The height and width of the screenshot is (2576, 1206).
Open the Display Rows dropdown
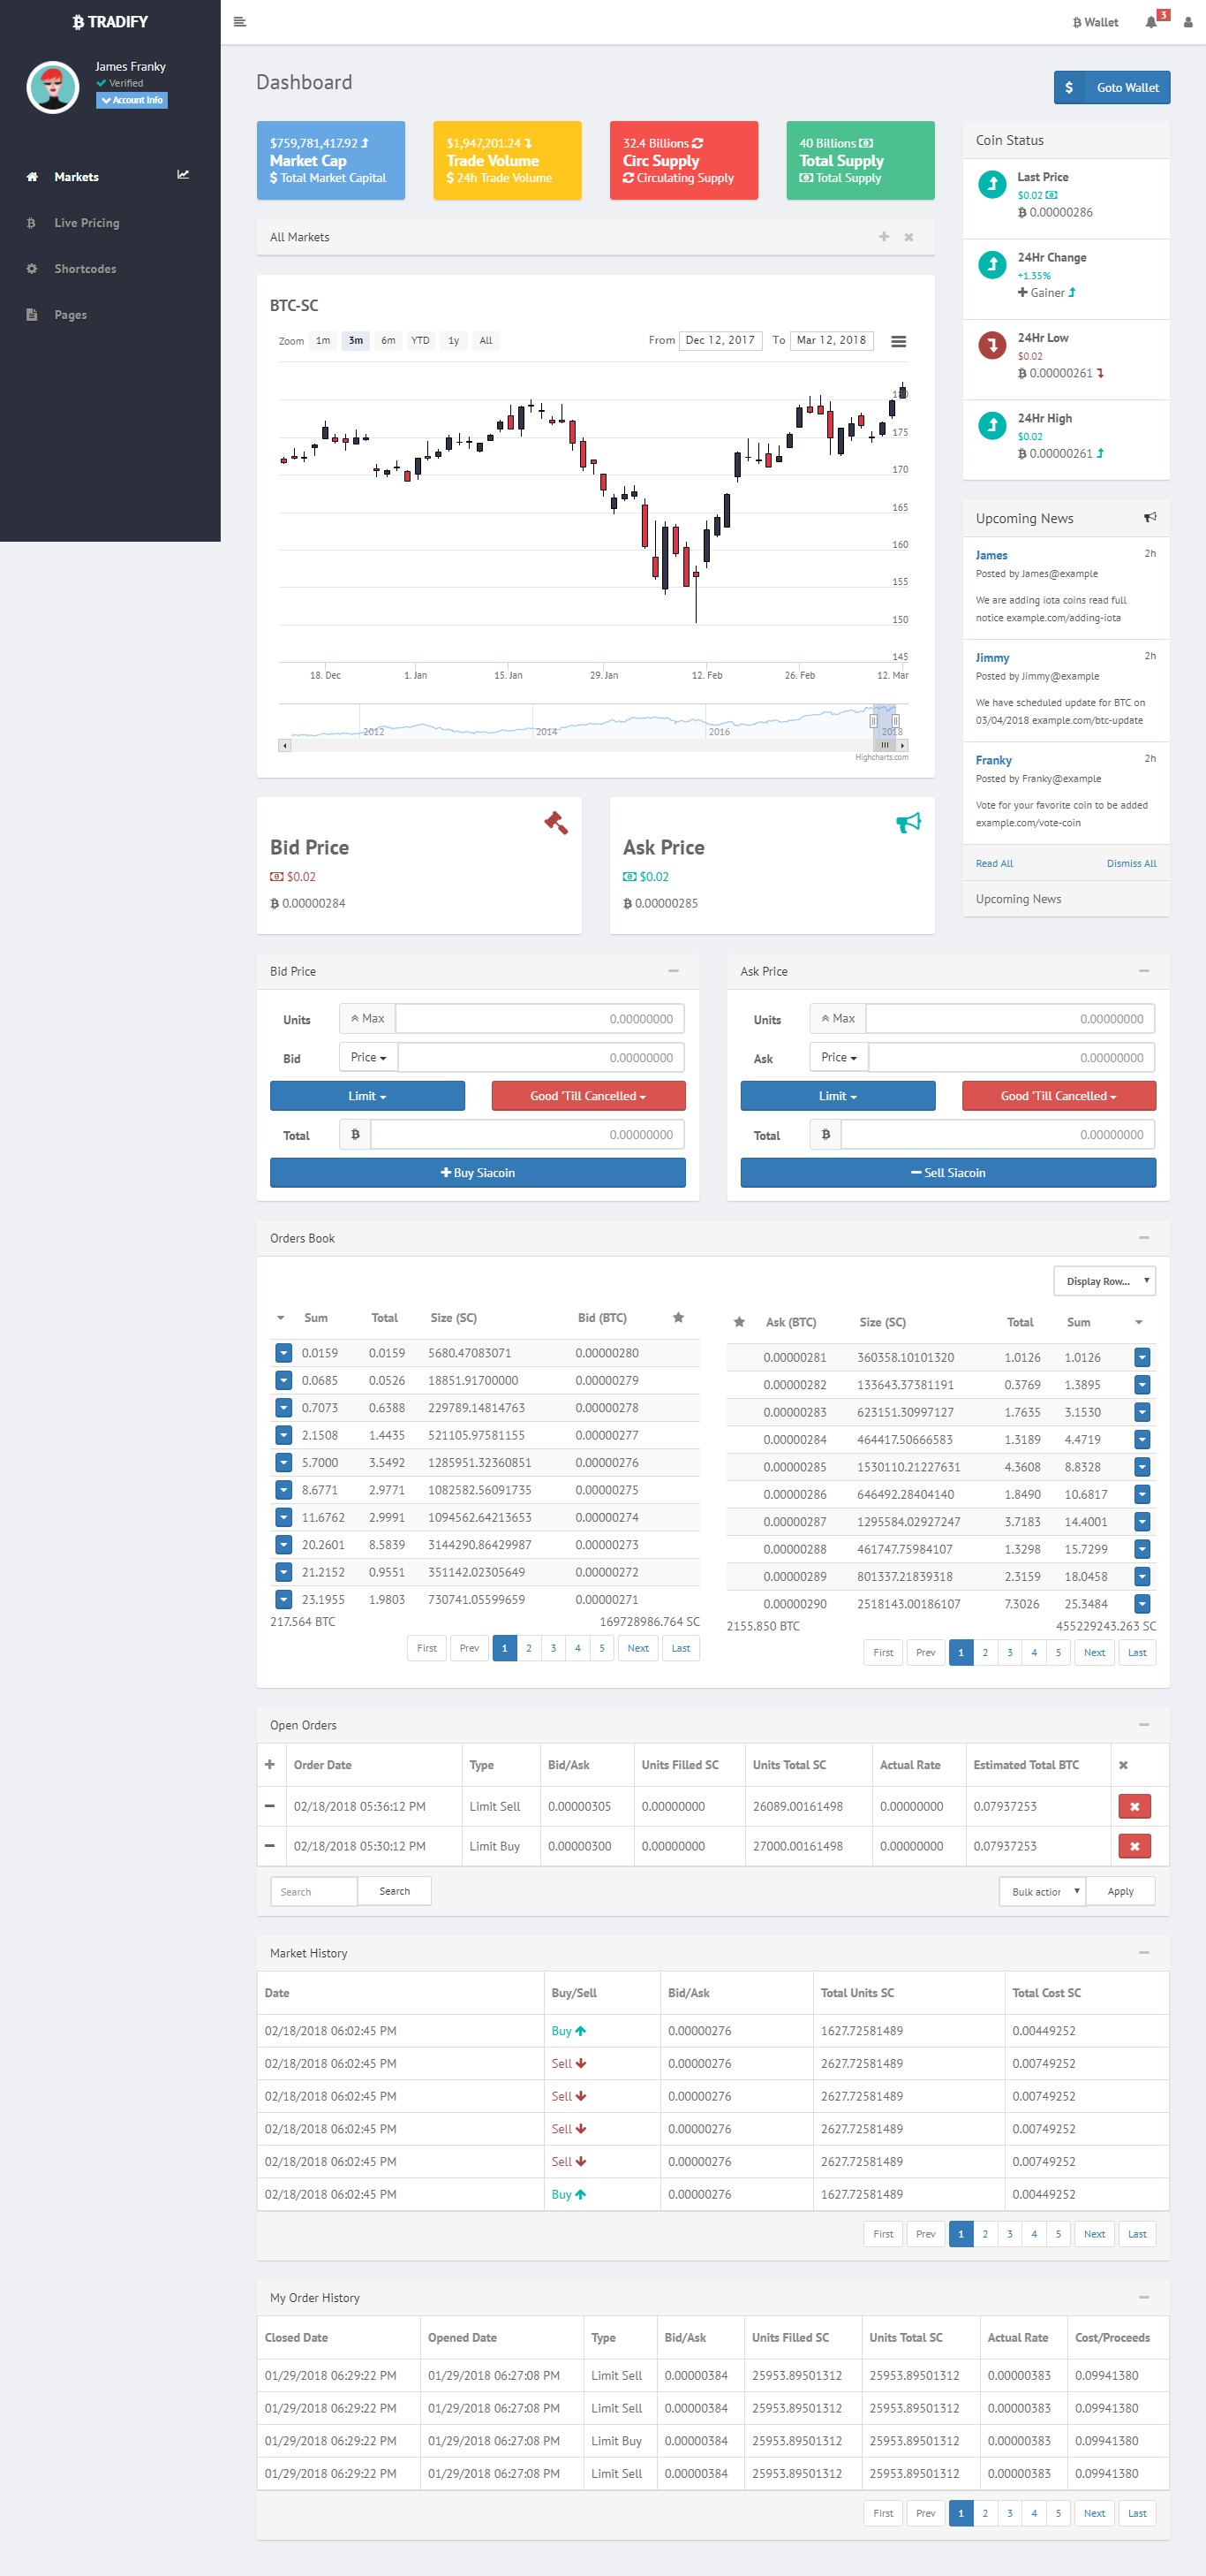coord(1104,1281)
